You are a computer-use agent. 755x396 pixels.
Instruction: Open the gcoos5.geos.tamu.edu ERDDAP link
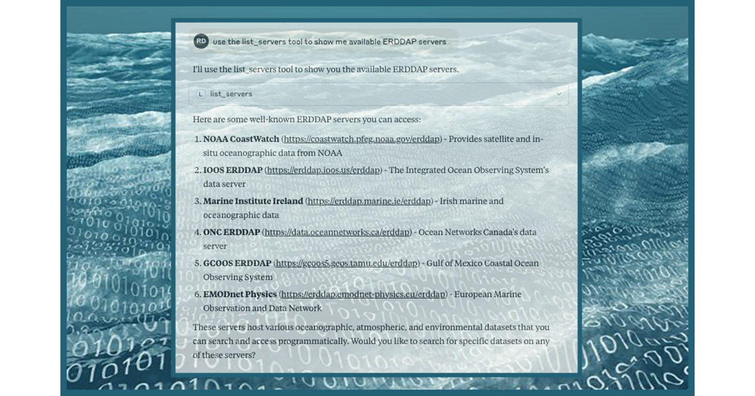[x=346, y=263]
